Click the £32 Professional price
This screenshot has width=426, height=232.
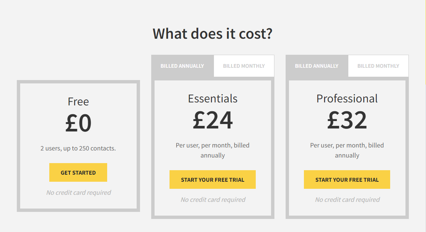[347, 120]
